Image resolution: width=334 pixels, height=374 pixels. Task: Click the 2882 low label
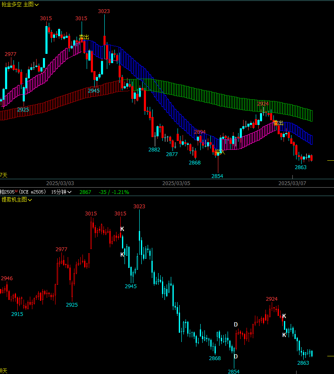(154, 149)
